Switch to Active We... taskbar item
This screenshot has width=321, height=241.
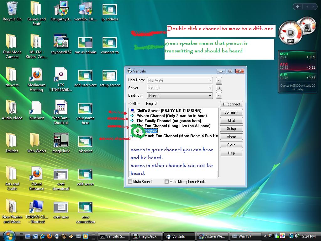213,236
